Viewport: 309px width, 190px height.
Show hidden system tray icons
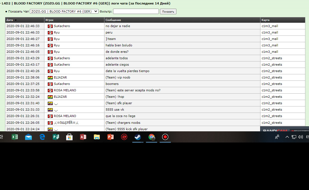click(x=287, y=137)
